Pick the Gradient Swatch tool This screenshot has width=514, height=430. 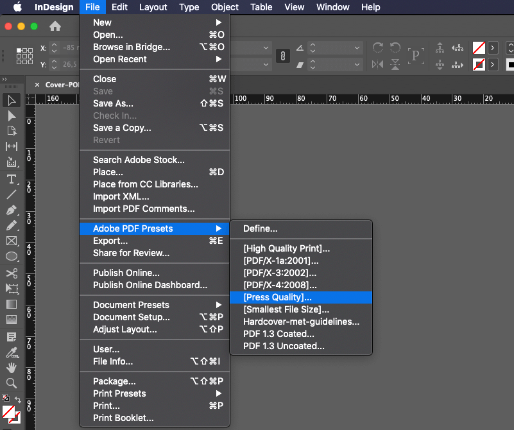[12, 304]
